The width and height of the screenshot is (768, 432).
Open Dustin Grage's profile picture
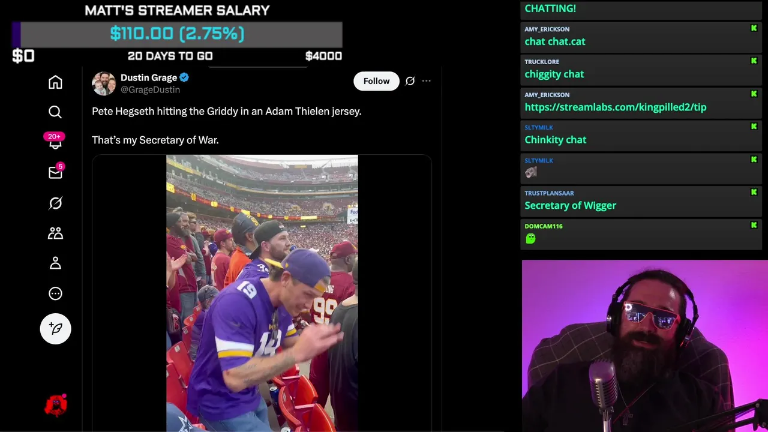click(104, 83)
